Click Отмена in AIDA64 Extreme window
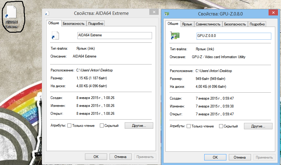Viewport: 281px width, 165px height. pos(120,157)
